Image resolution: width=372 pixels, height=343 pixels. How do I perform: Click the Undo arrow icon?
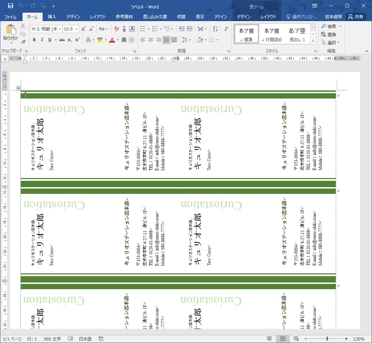pyautogui.click(x=21, y=6)
